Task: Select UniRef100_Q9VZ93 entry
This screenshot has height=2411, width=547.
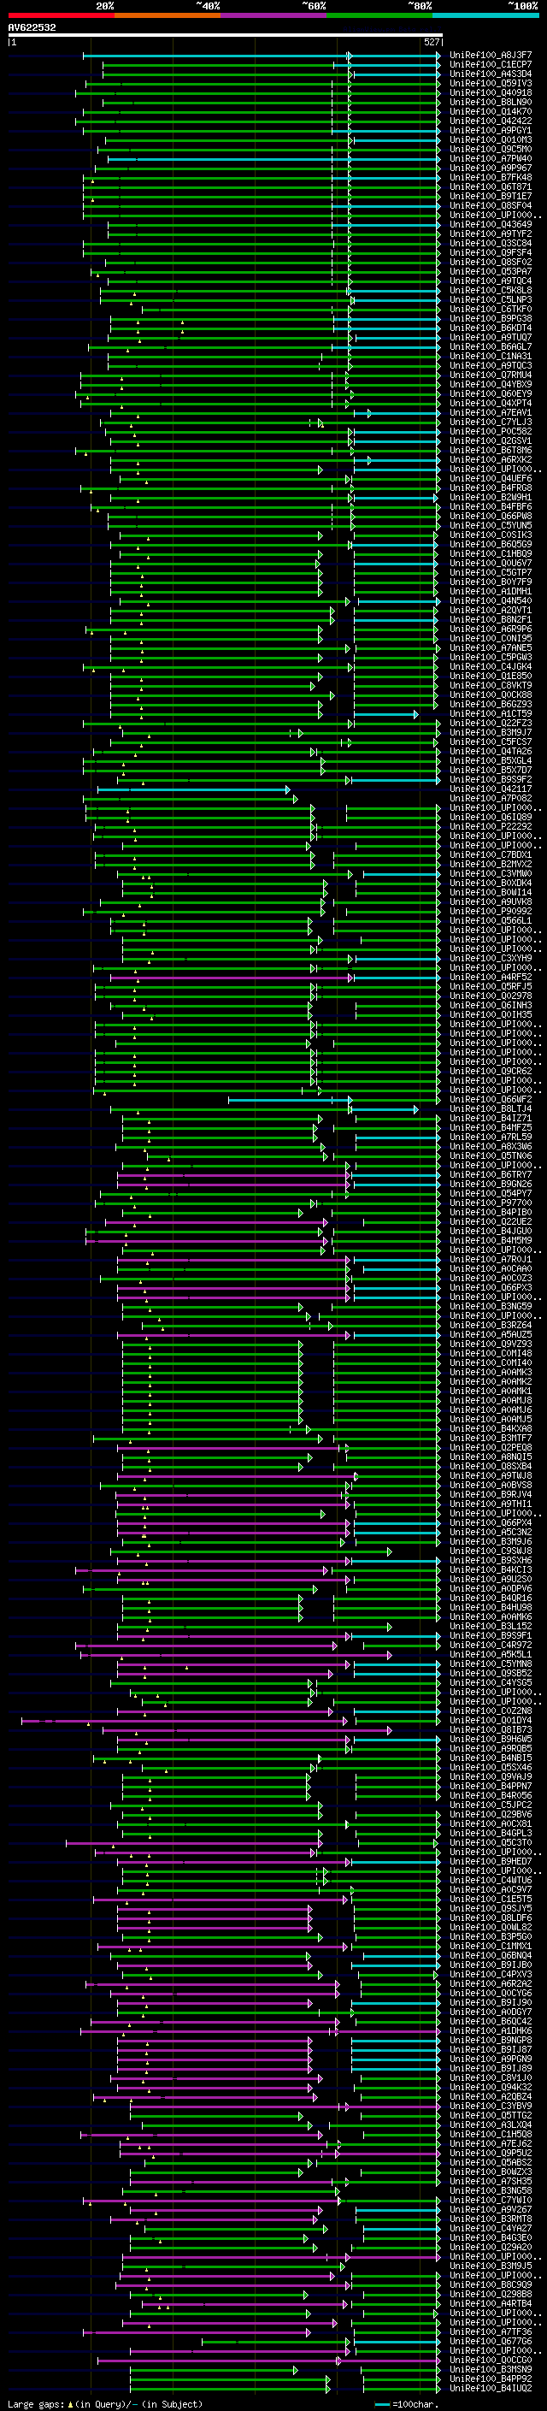Action: [491, 1344]
